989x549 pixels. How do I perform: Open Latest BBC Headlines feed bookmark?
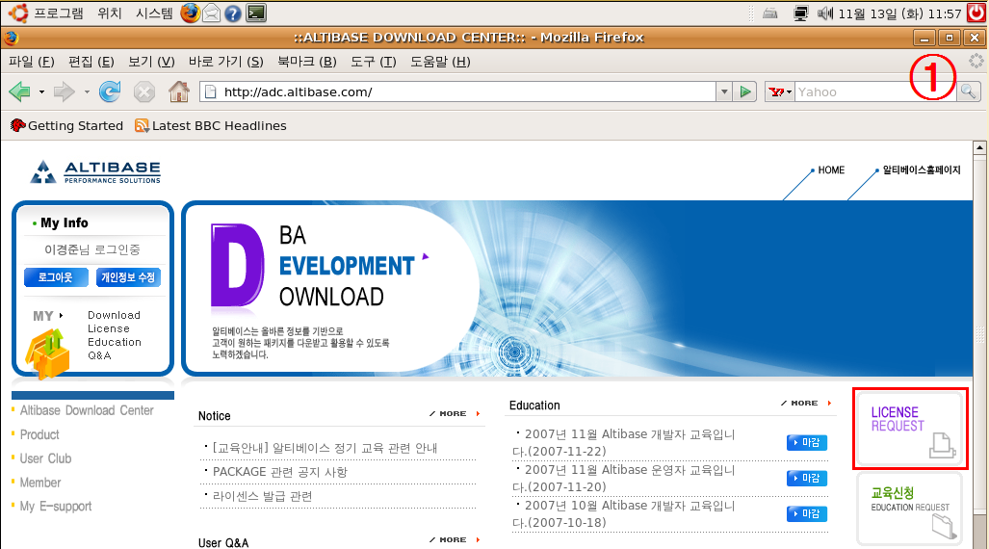click(211, 125)
